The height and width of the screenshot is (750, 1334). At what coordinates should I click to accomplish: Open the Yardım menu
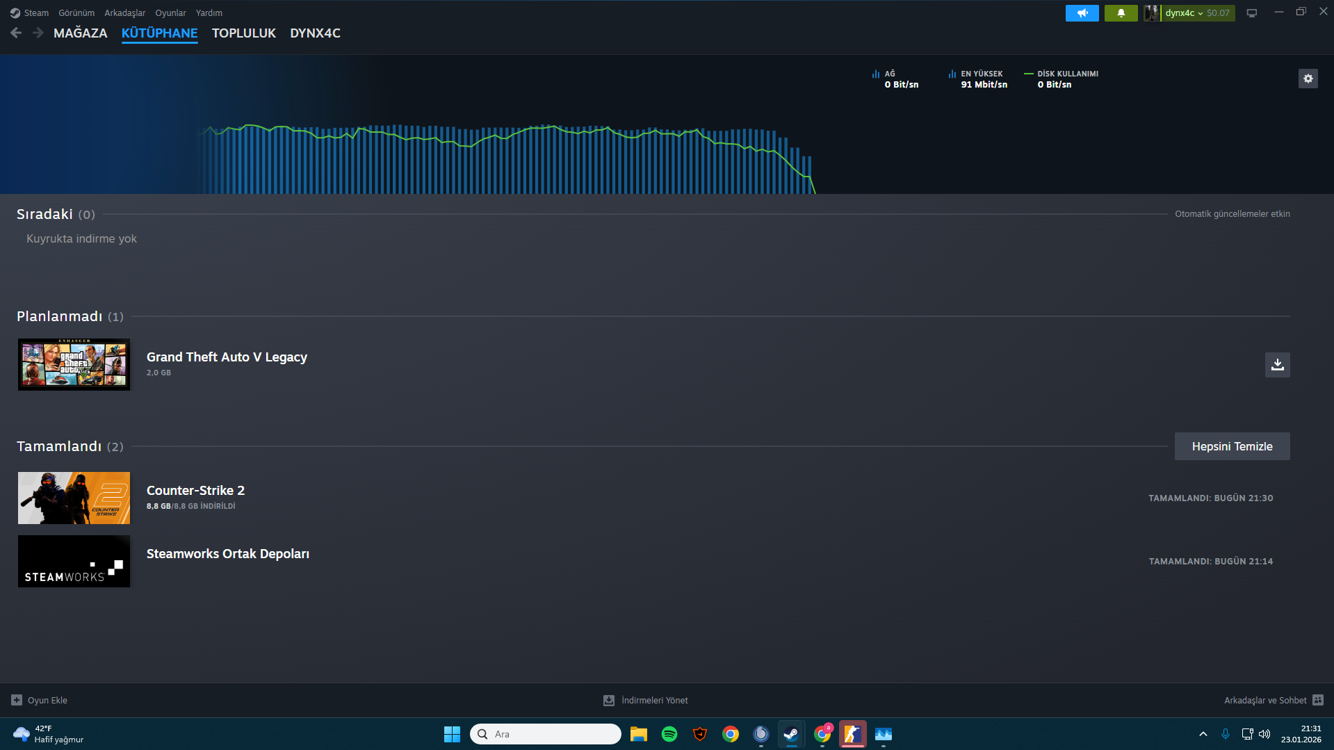coord(209,13)
